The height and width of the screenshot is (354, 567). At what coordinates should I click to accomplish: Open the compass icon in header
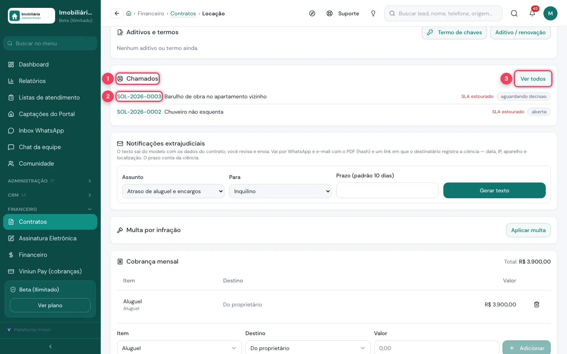point(312,13)
